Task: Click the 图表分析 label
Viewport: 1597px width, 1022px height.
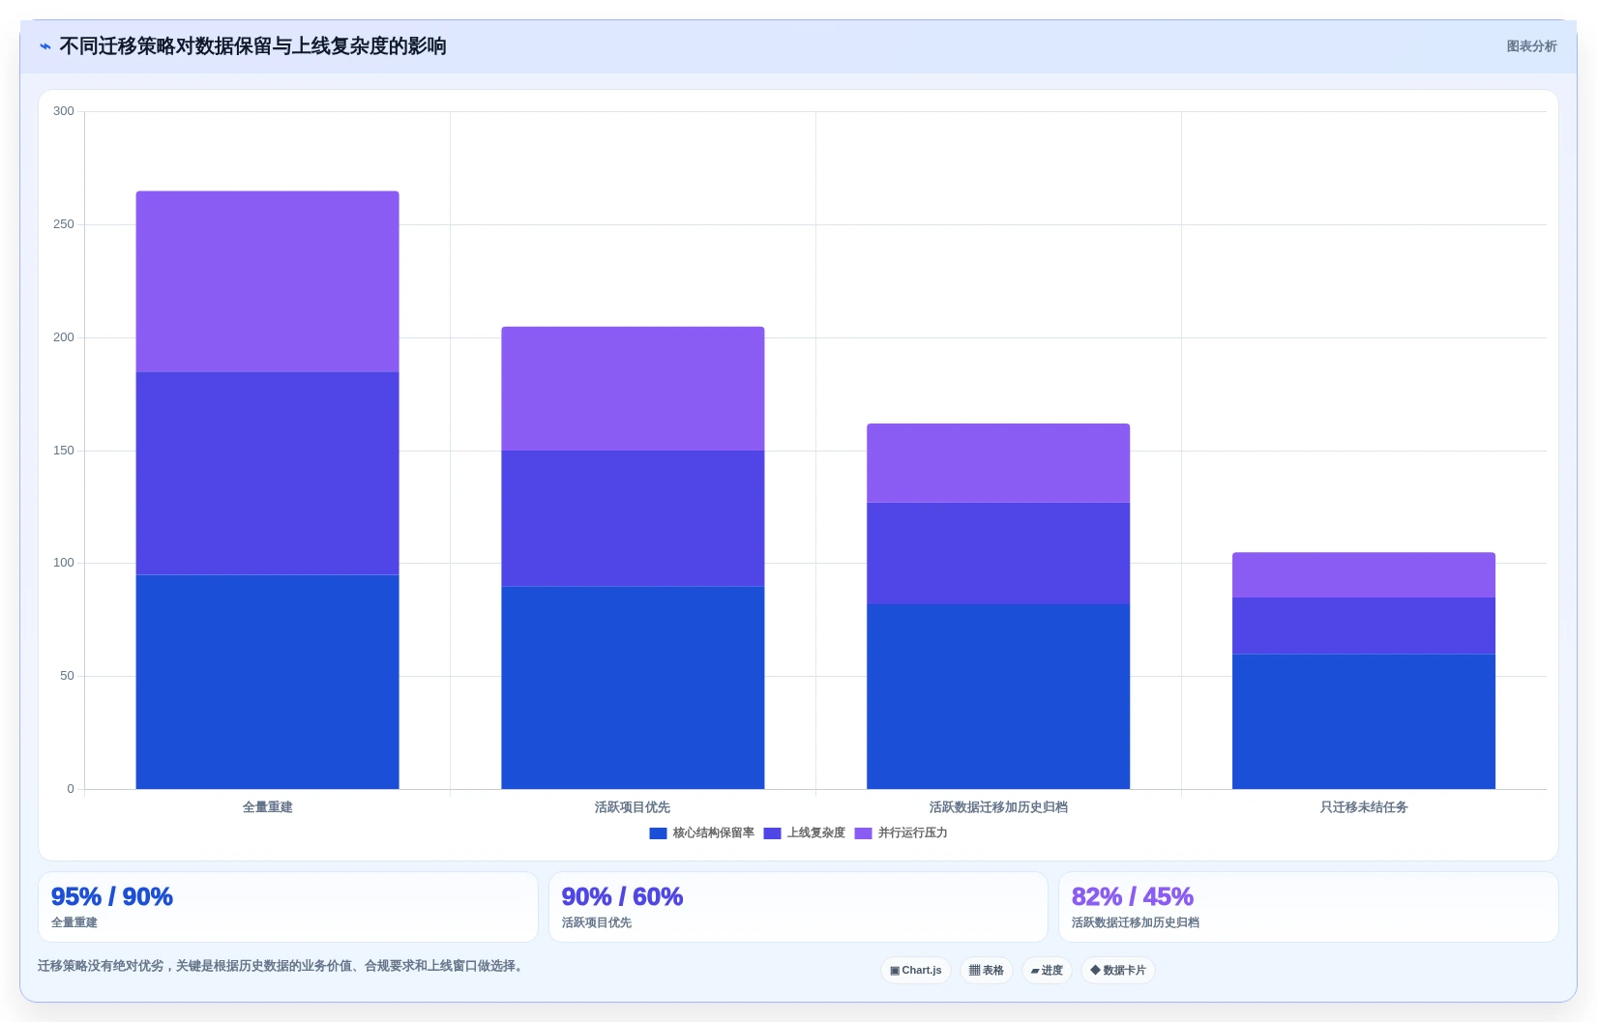Action: [x=1531, y=46]
